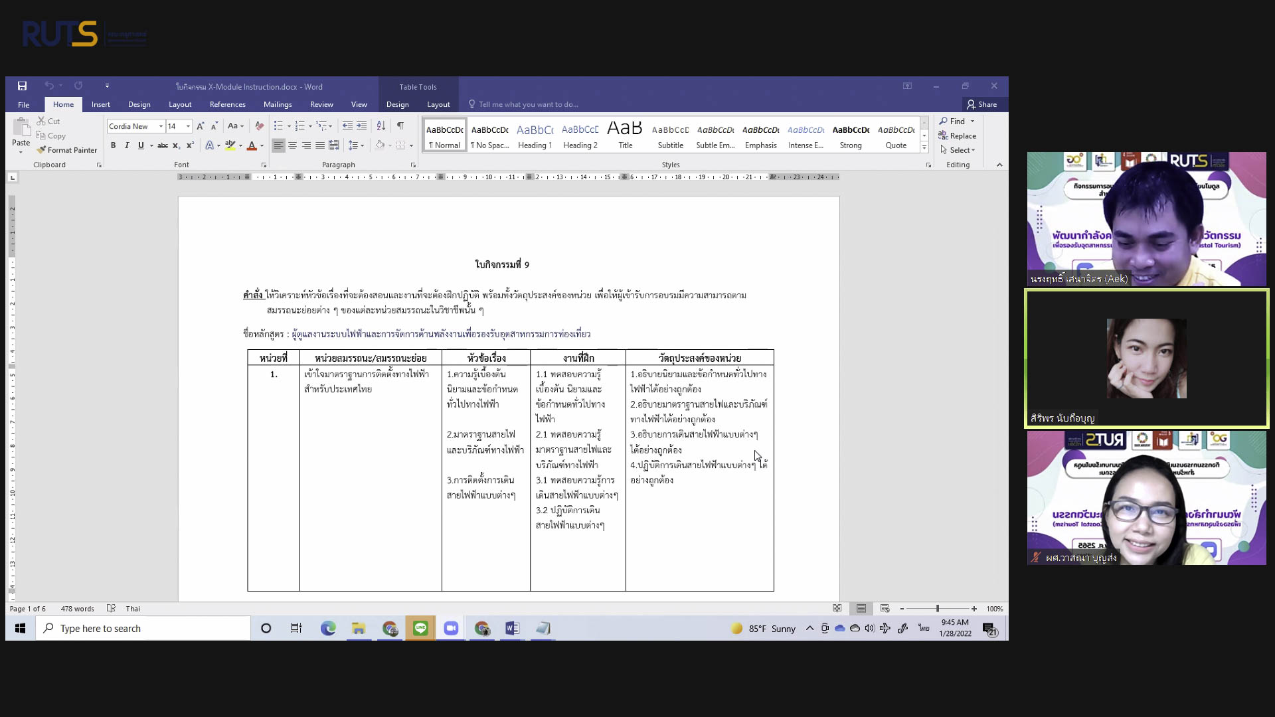
Task: Save the document with the floppy disk icon
Action: pyautogui.click(x=22, y=86)
